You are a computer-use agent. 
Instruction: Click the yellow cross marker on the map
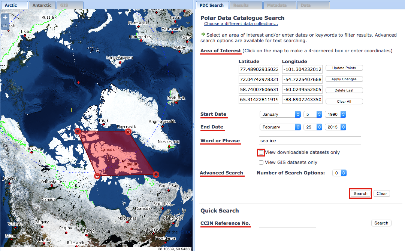[x=71, y=110]
